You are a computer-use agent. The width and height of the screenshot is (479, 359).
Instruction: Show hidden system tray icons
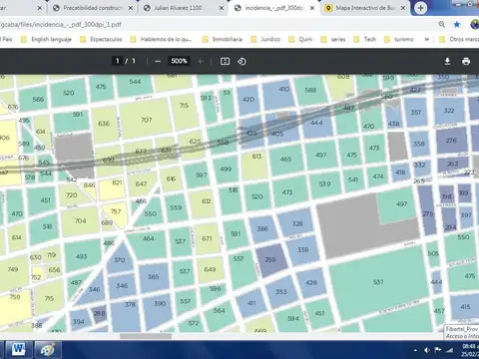click(x=415, y=350)
